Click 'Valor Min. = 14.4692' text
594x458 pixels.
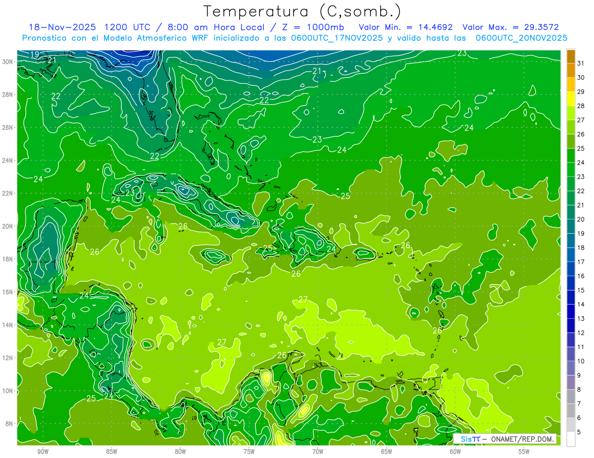coord(405,27)
